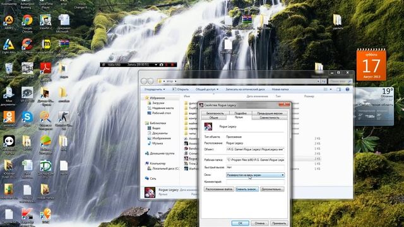Screen dimensions: 404x227
Task: Select the CCleaner desktop shortcut
Action: point(27,46)
